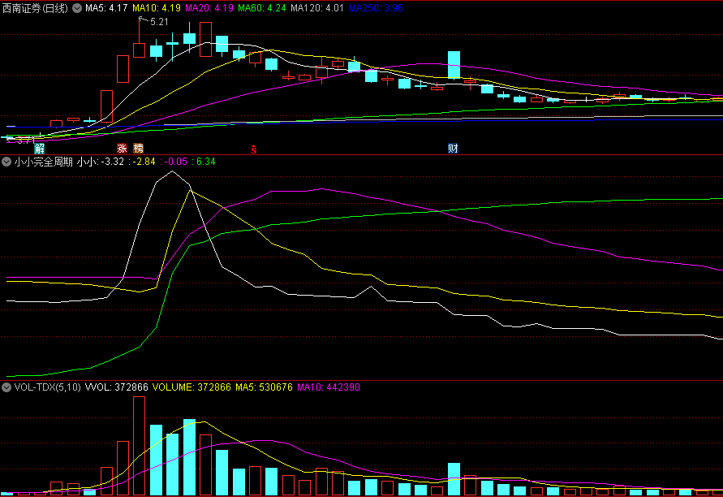The width and height of the screenshot is (723, 497).
Task: Select the MA250: 3.96 blue label
Action: point(376,8)
